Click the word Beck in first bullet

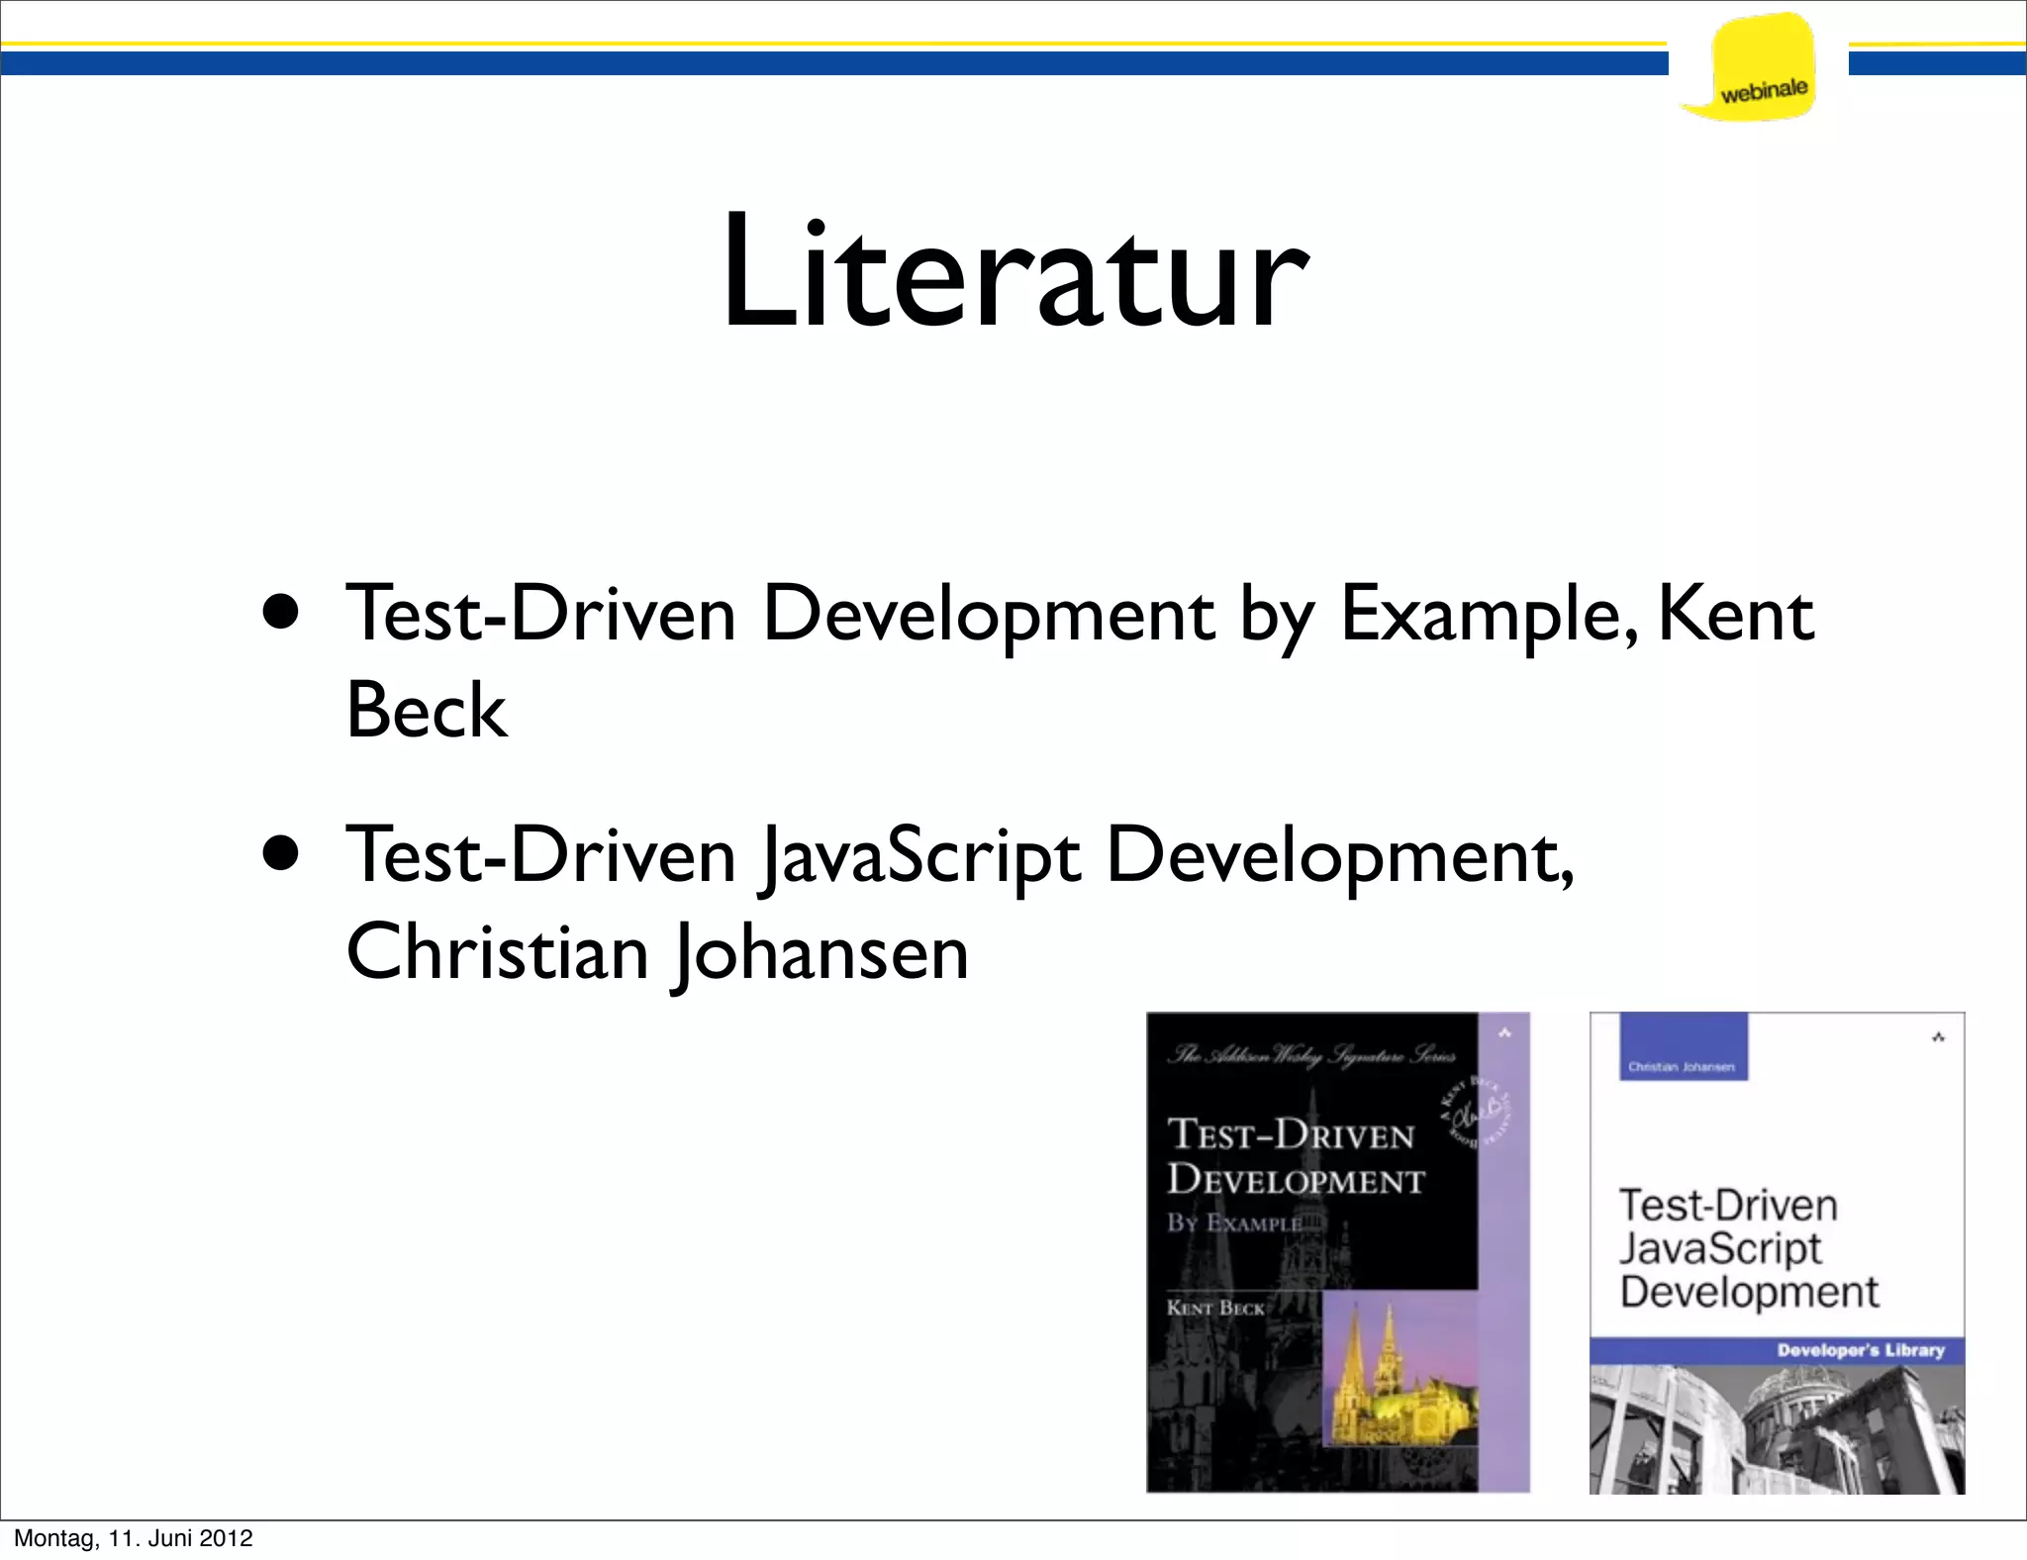427,710
